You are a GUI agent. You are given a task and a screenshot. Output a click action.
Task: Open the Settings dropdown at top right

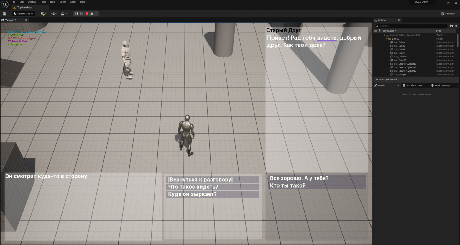[x=448, y=14]
